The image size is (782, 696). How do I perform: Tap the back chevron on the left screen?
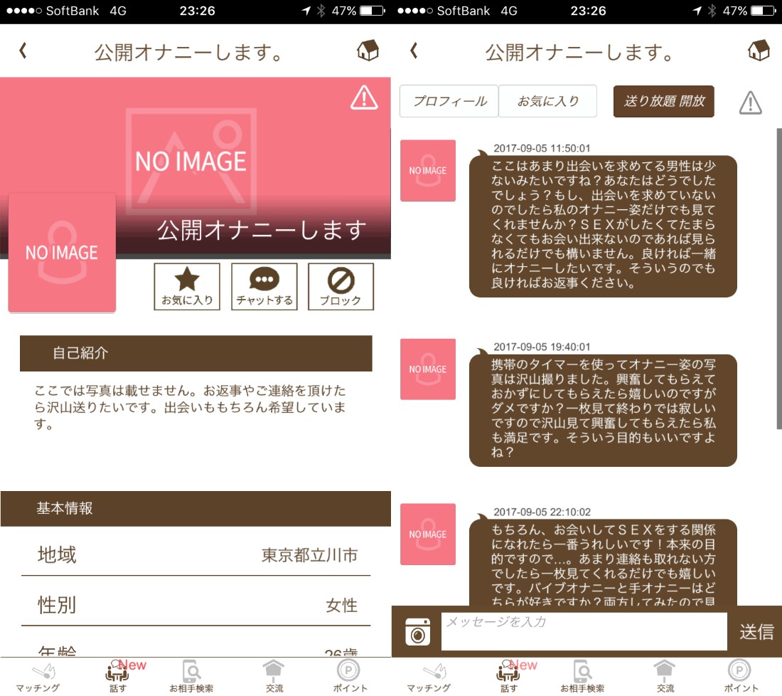pos(23,51)
